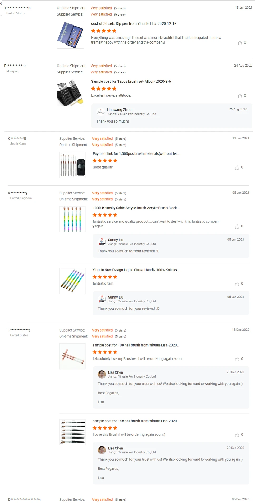The height and width of the screenshot is (503, 255).
Task: Open '100% Kolinsky Sable Acrylic Brush' product link
Action: [136, 208]
